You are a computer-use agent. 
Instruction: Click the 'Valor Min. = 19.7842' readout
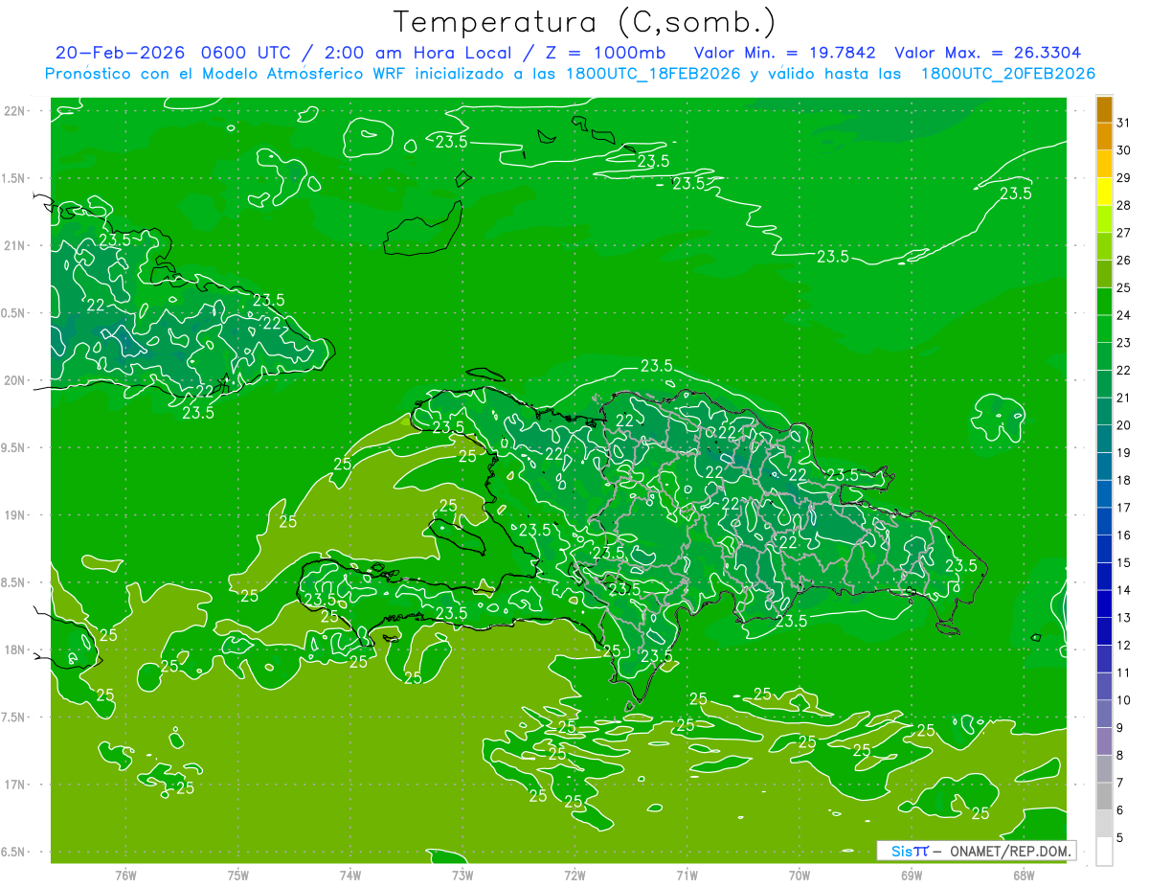(x=784, y=53)
